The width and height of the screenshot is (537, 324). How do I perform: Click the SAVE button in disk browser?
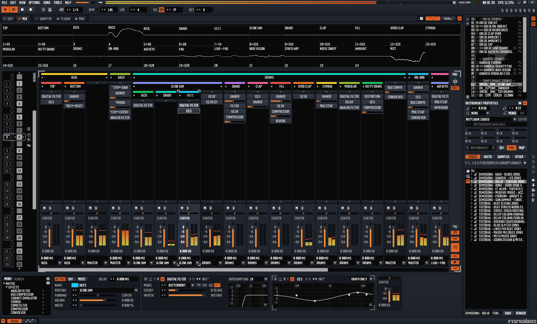(508, 313)
